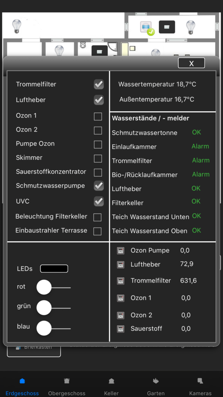Turn on Beleuchtung Filterkeller checkbox

pos(97,217)
